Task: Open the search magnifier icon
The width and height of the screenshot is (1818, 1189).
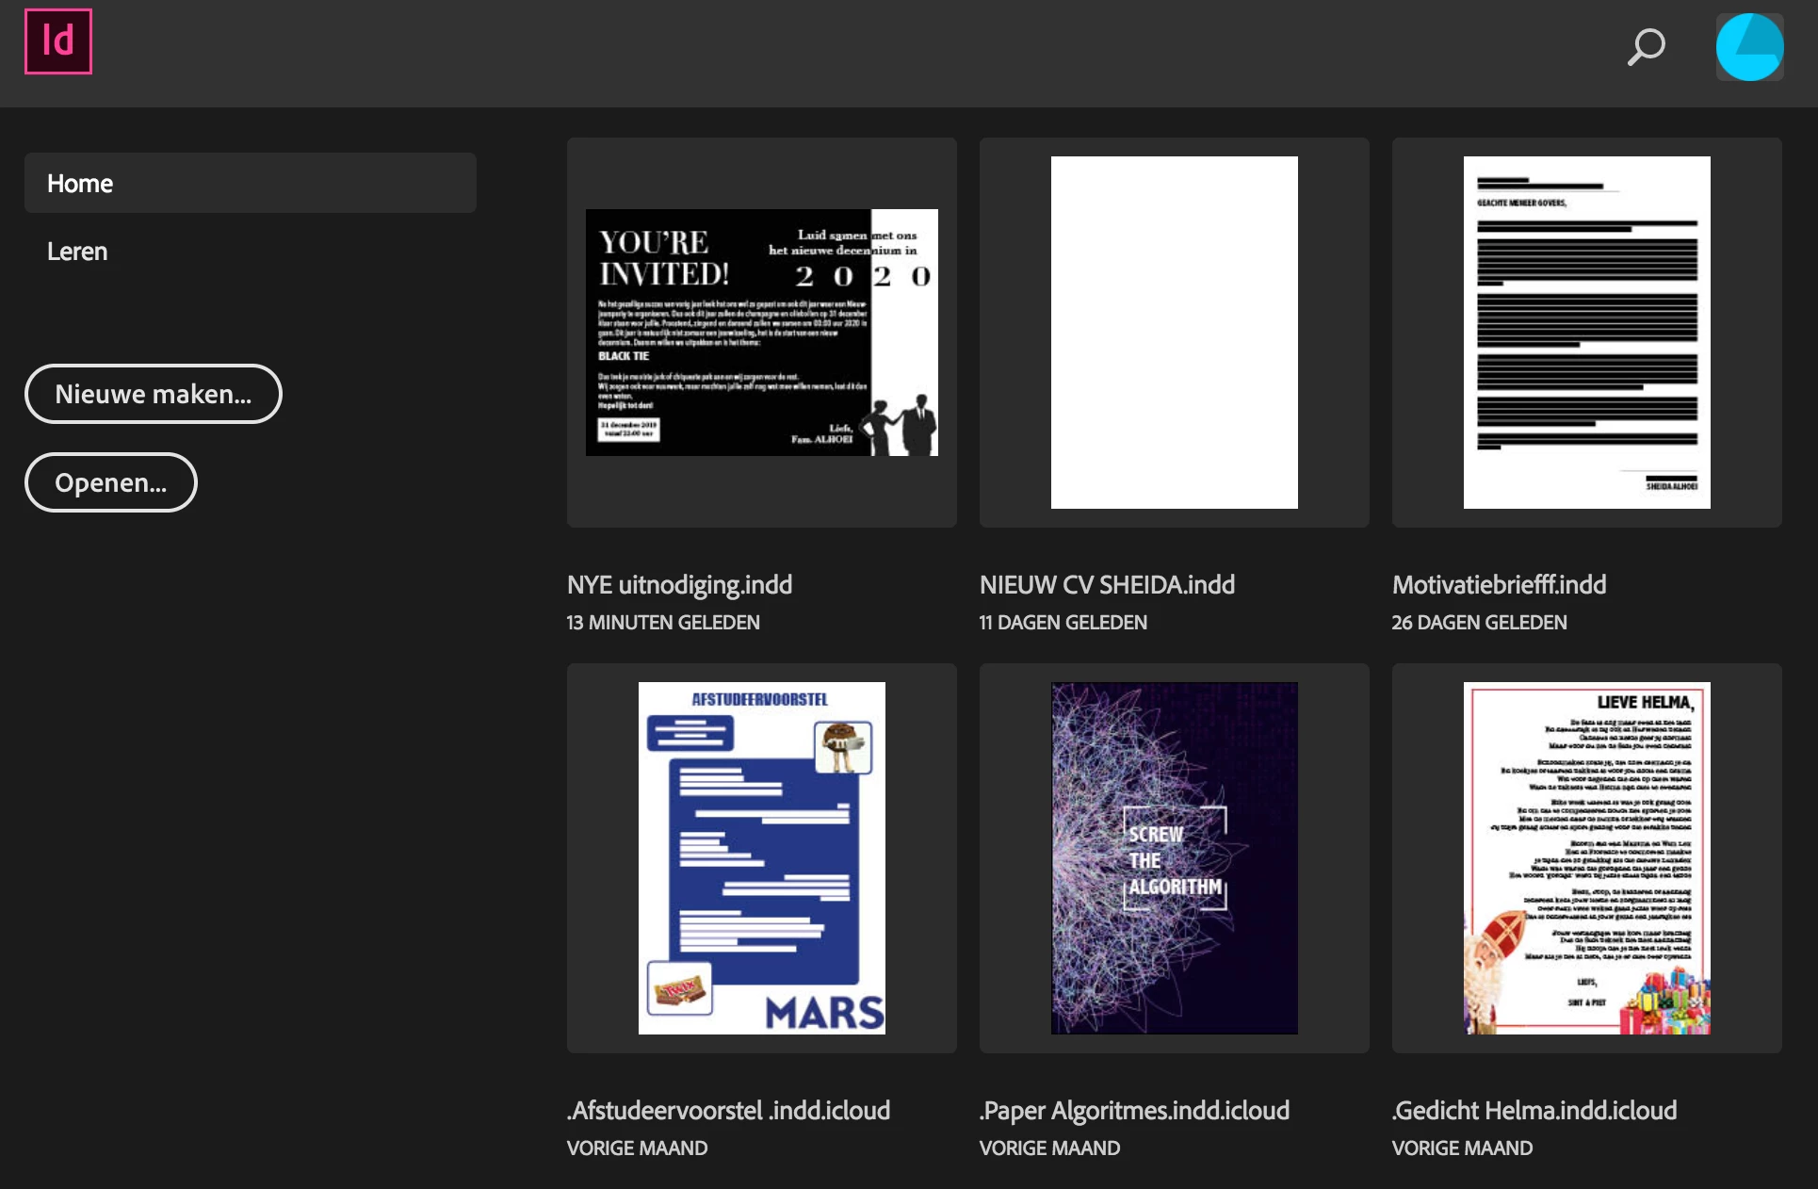Action: tap(1646, 46)
